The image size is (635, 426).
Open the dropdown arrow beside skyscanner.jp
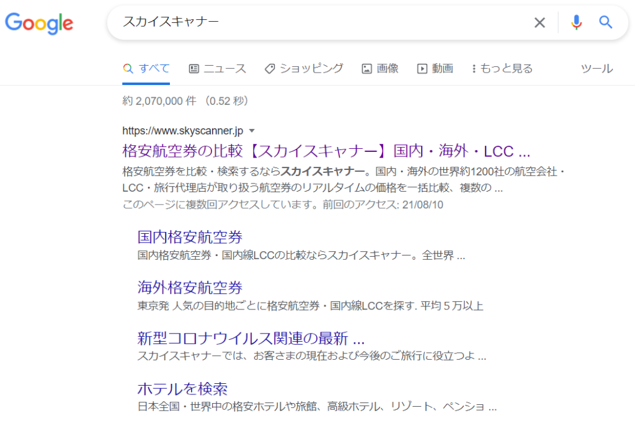[252, 131]
